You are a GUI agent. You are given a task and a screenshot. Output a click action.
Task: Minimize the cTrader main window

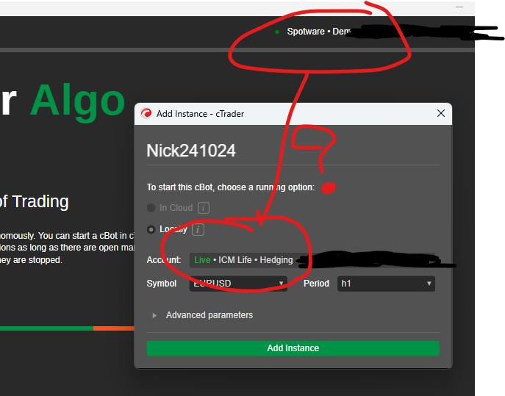click(x=459, y=7)
